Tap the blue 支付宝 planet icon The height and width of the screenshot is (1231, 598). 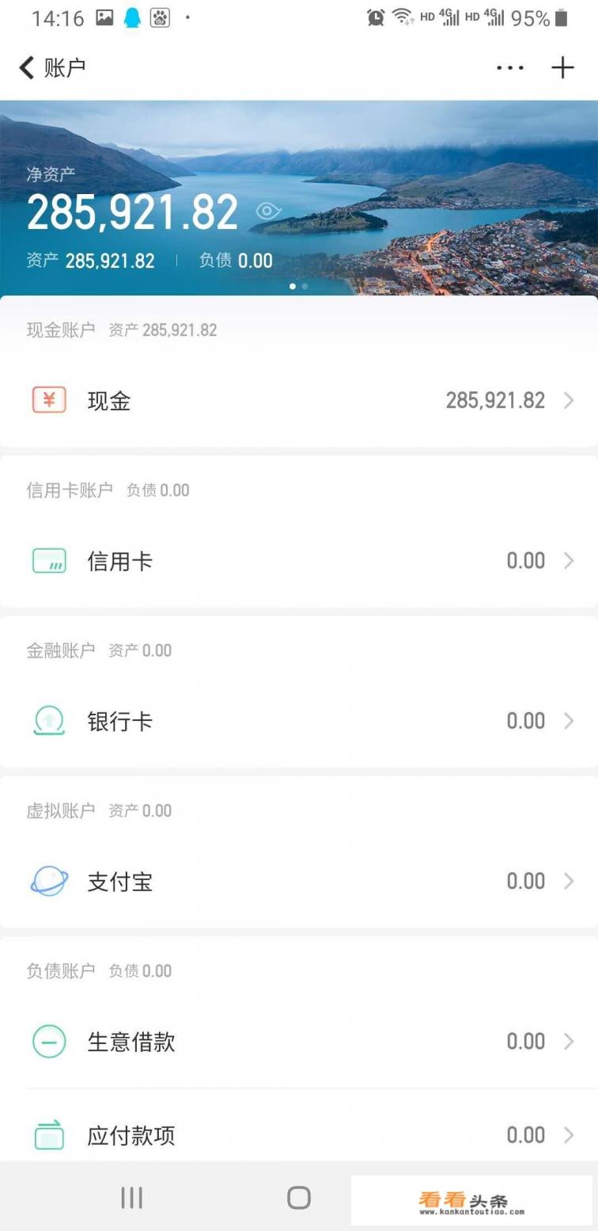[x=49, y=881]
